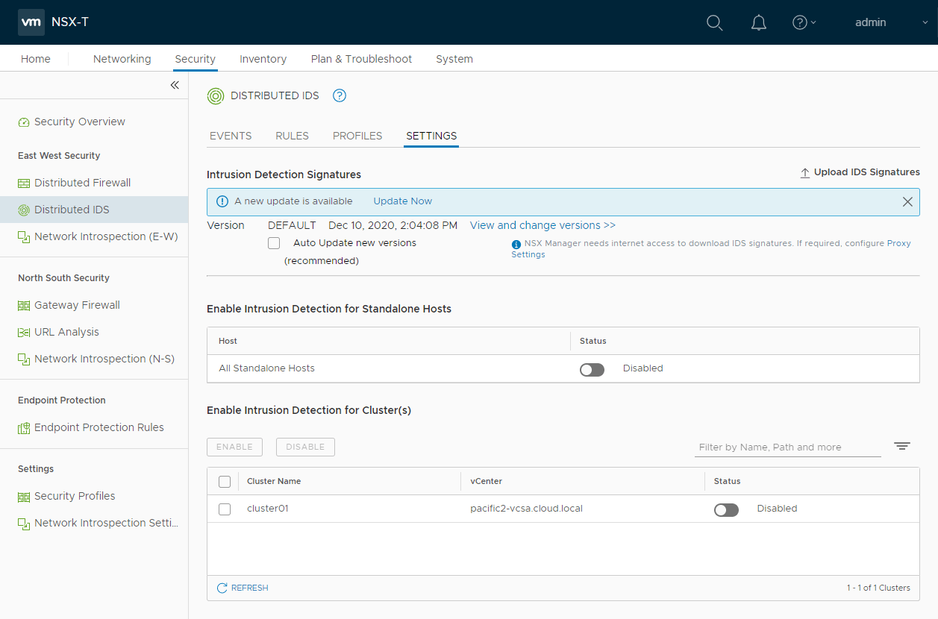Open the Proxy Settings link
This screenshot has width=938, height=619.
pos(898,244)
